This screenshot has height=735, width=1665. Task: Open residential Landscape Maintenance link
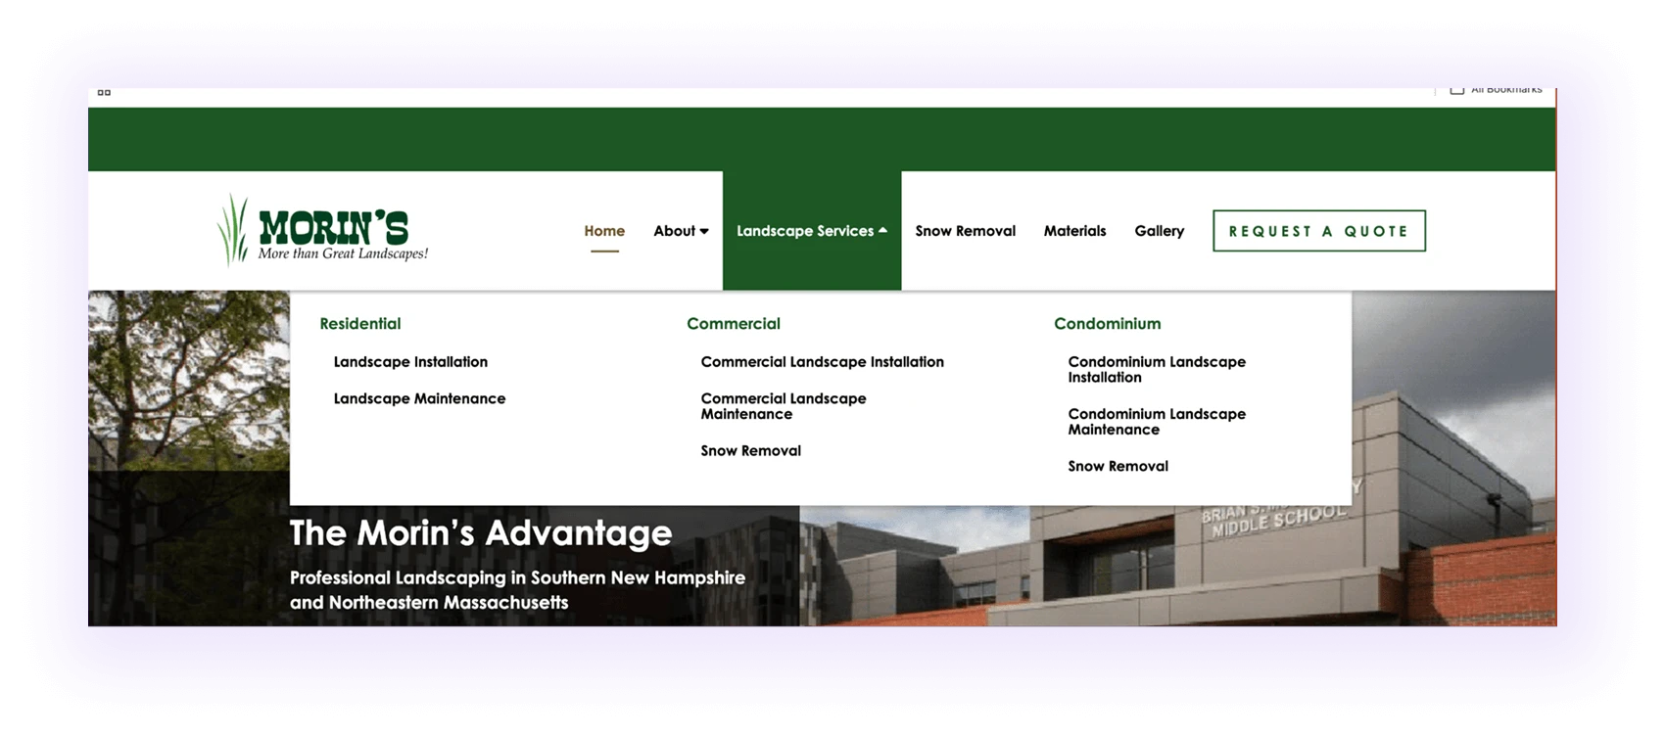click(419, 398)
